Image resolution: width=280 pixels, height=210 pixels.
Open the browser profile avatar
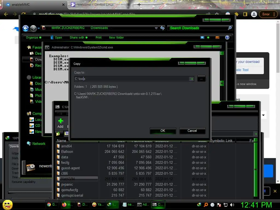click(254, 14)
